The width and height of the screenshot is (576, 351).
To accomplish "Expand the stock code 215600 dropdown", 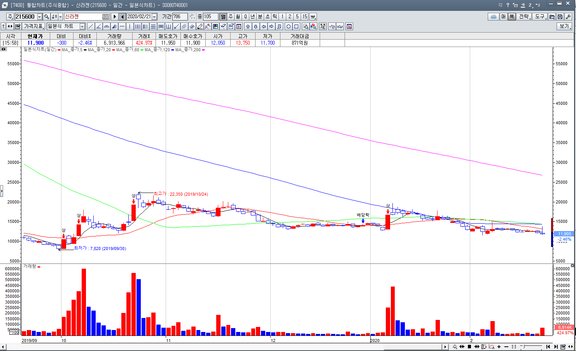I will click(x=40, y=17).
